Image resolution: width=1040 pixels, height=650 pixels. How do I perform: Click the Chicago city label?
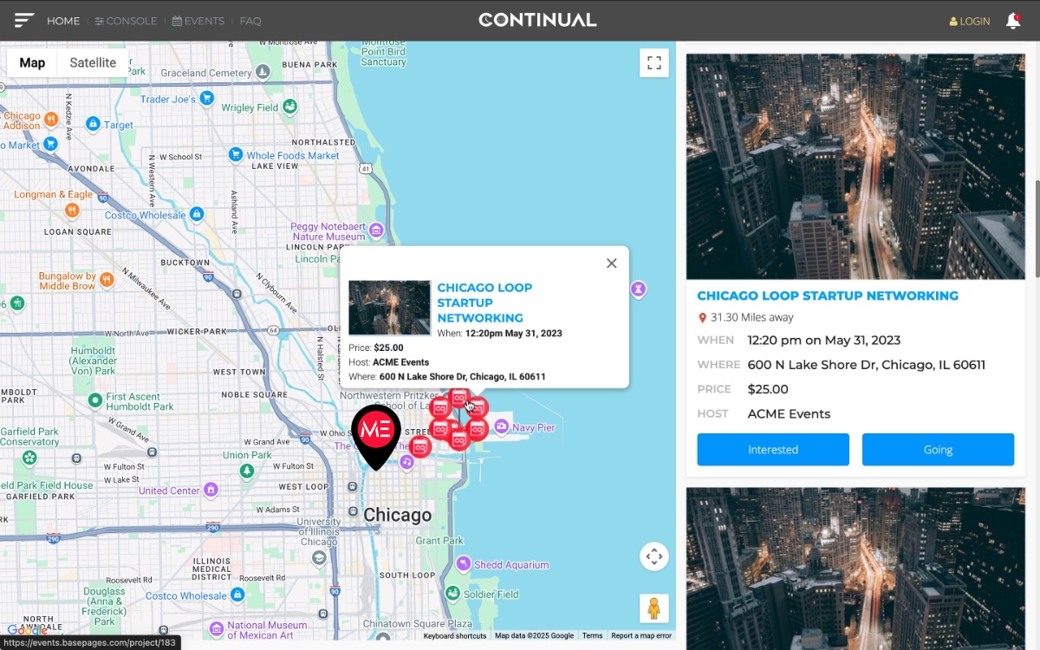(397, 515)
